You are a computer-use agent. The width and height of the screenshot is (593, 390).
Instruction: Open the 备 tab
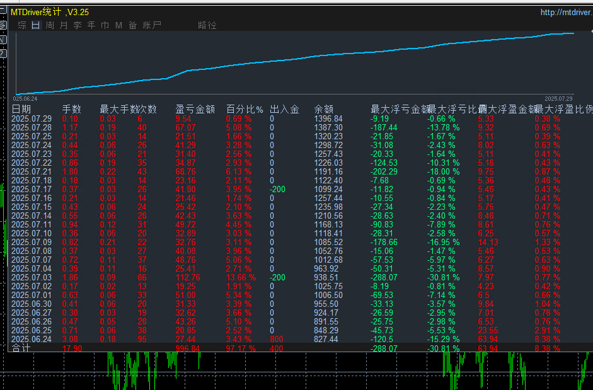coord(133,25)
